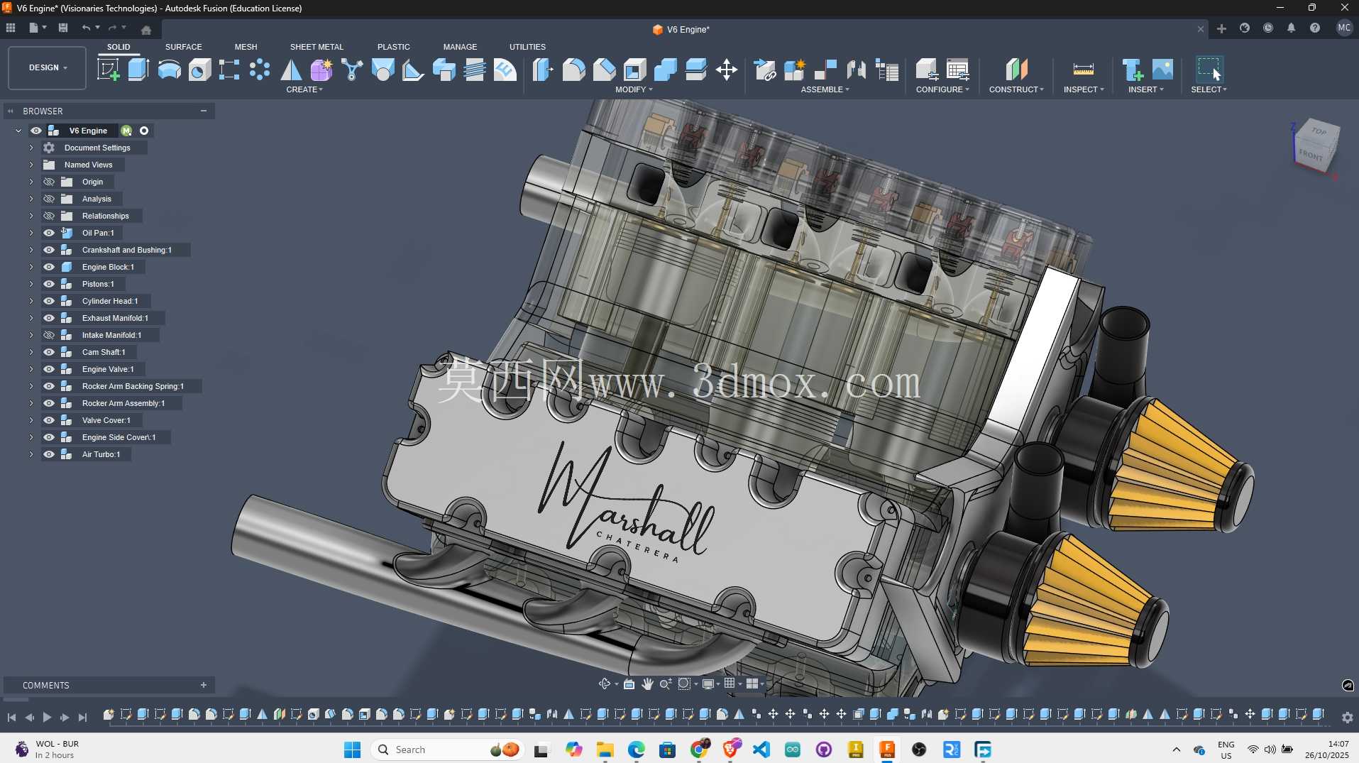Switch to the MESH tab
The image size is (1359, 763).
coord(246,47)
